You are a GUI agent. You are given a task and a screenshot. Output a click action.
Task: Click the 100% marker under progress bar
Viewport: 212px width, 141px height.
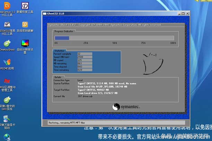click(173, 43)
